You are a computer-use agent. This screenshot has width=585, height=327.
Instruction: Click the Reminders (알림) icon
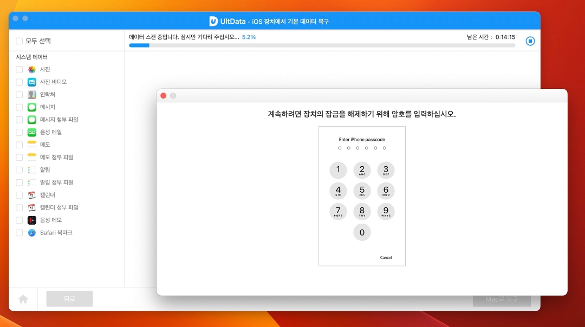pos(32,170)
